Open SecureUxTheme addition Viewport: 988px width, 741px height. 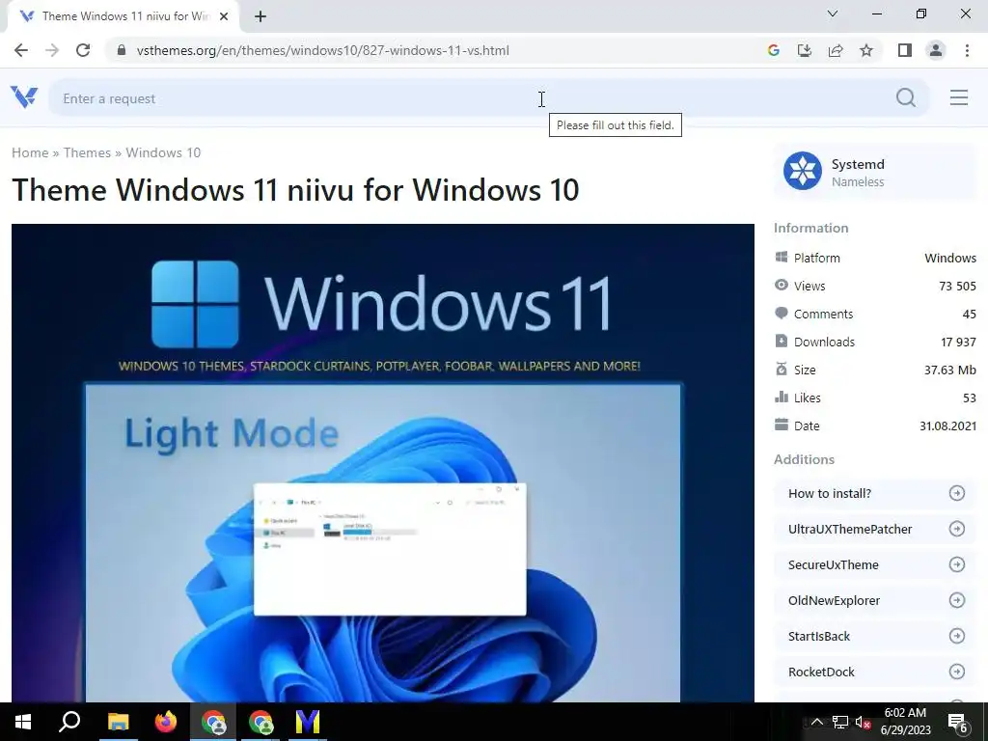tap(876, 564)
